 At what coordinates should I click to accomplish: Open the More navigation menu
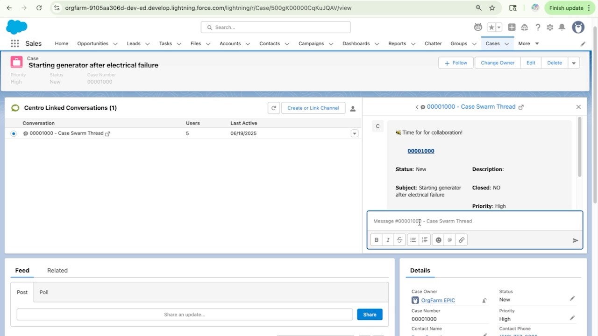(x=528, y=43)
